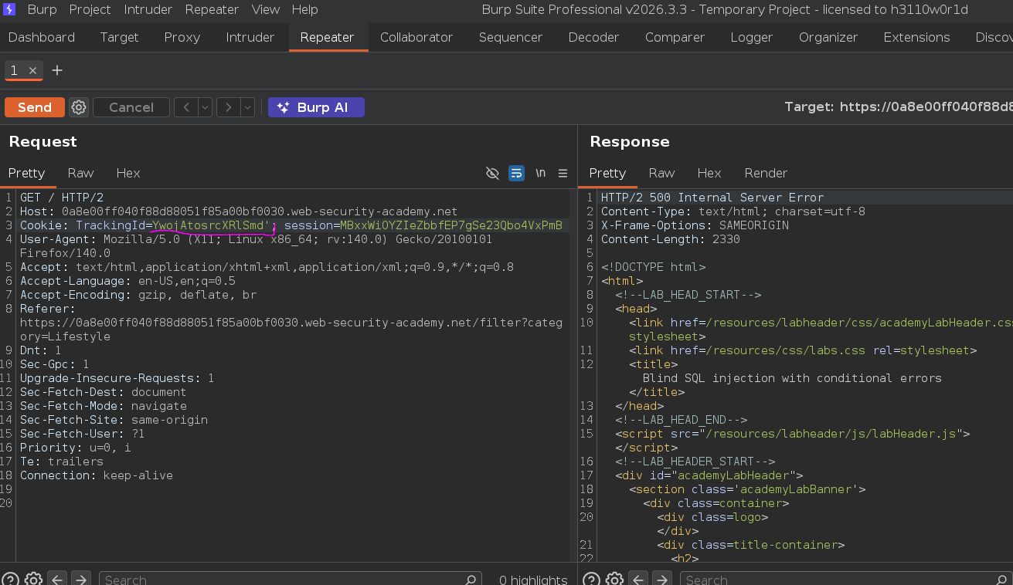Switch to Collaborator tab
Viewport: 1013px width, 585px height.
(x=416, y=37)
